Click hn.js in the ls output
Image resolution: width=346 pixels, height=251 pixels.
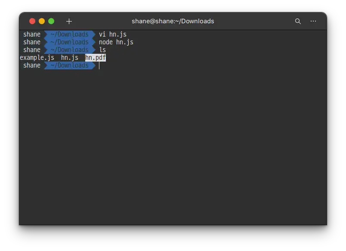70,58
